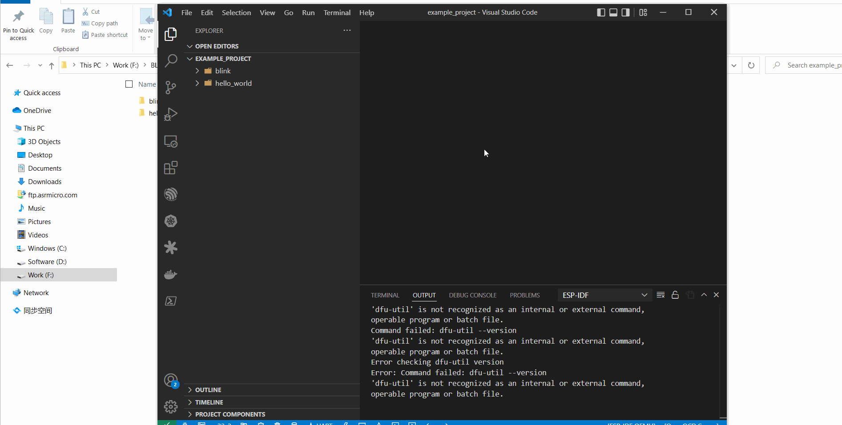Open the Kubernetes sidebar view

point(170,221)
